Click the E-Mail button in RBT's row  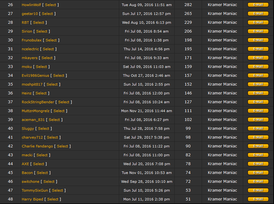pyautogui.click(x=258, y=22)
